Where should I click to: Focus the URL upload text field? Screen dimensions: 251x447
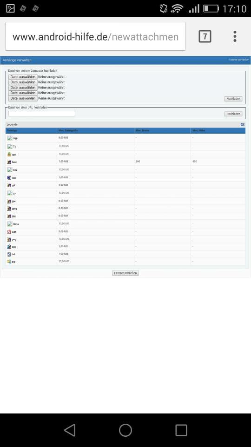pyautogui.click(x=41, y=114)
